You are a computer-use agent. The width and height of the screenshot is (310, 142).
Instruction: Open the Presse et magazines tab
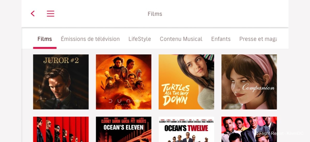click(258, 39)
